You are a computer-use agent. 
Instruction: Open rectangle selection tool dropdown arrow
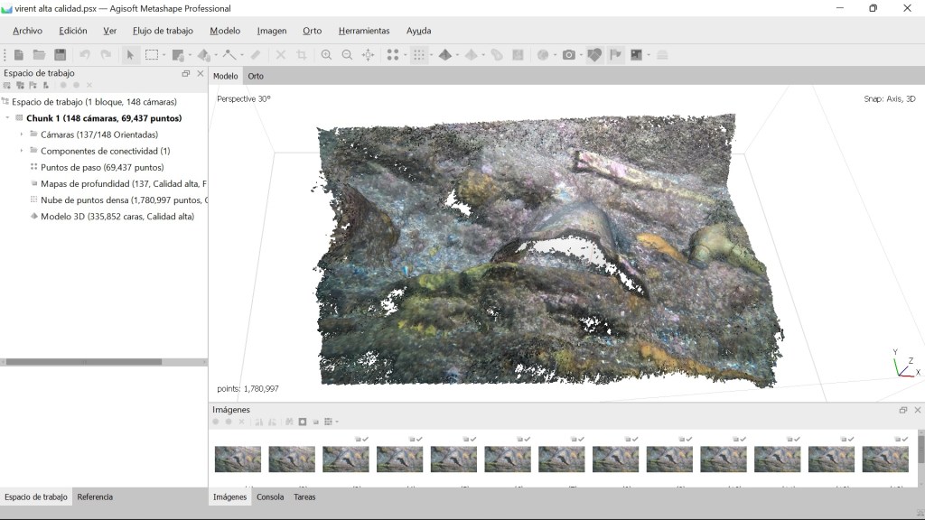coord(164,55)
